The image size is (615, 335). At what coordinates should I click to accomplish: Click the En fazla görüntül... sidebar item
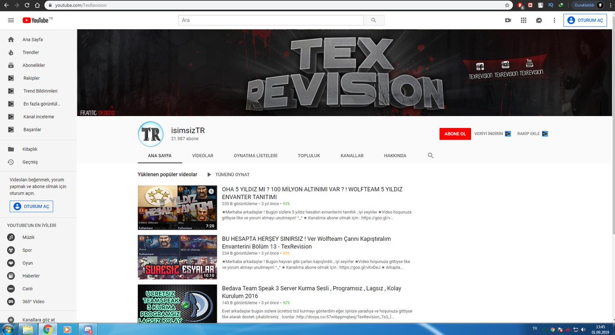coord(42,104)
